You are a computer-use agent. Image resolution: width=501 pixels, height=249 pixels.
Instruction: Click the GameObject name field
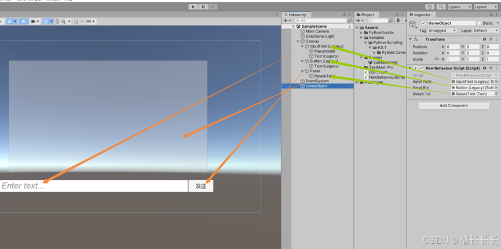pyautogui.click(x=451, y=23)
